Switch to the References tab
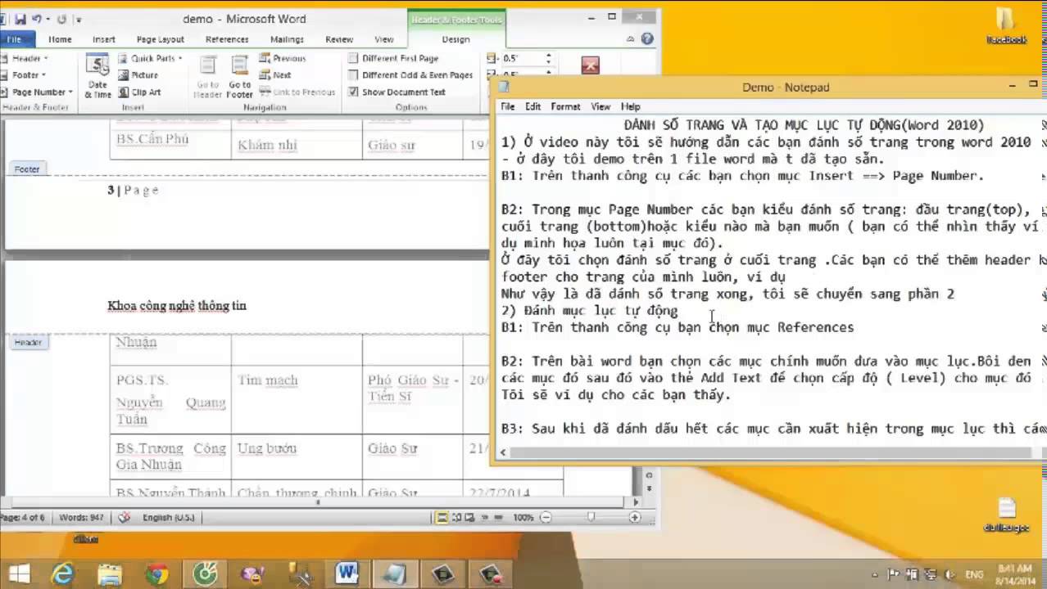This screenshot has width=1047, height=589. (x=227, y=39)
